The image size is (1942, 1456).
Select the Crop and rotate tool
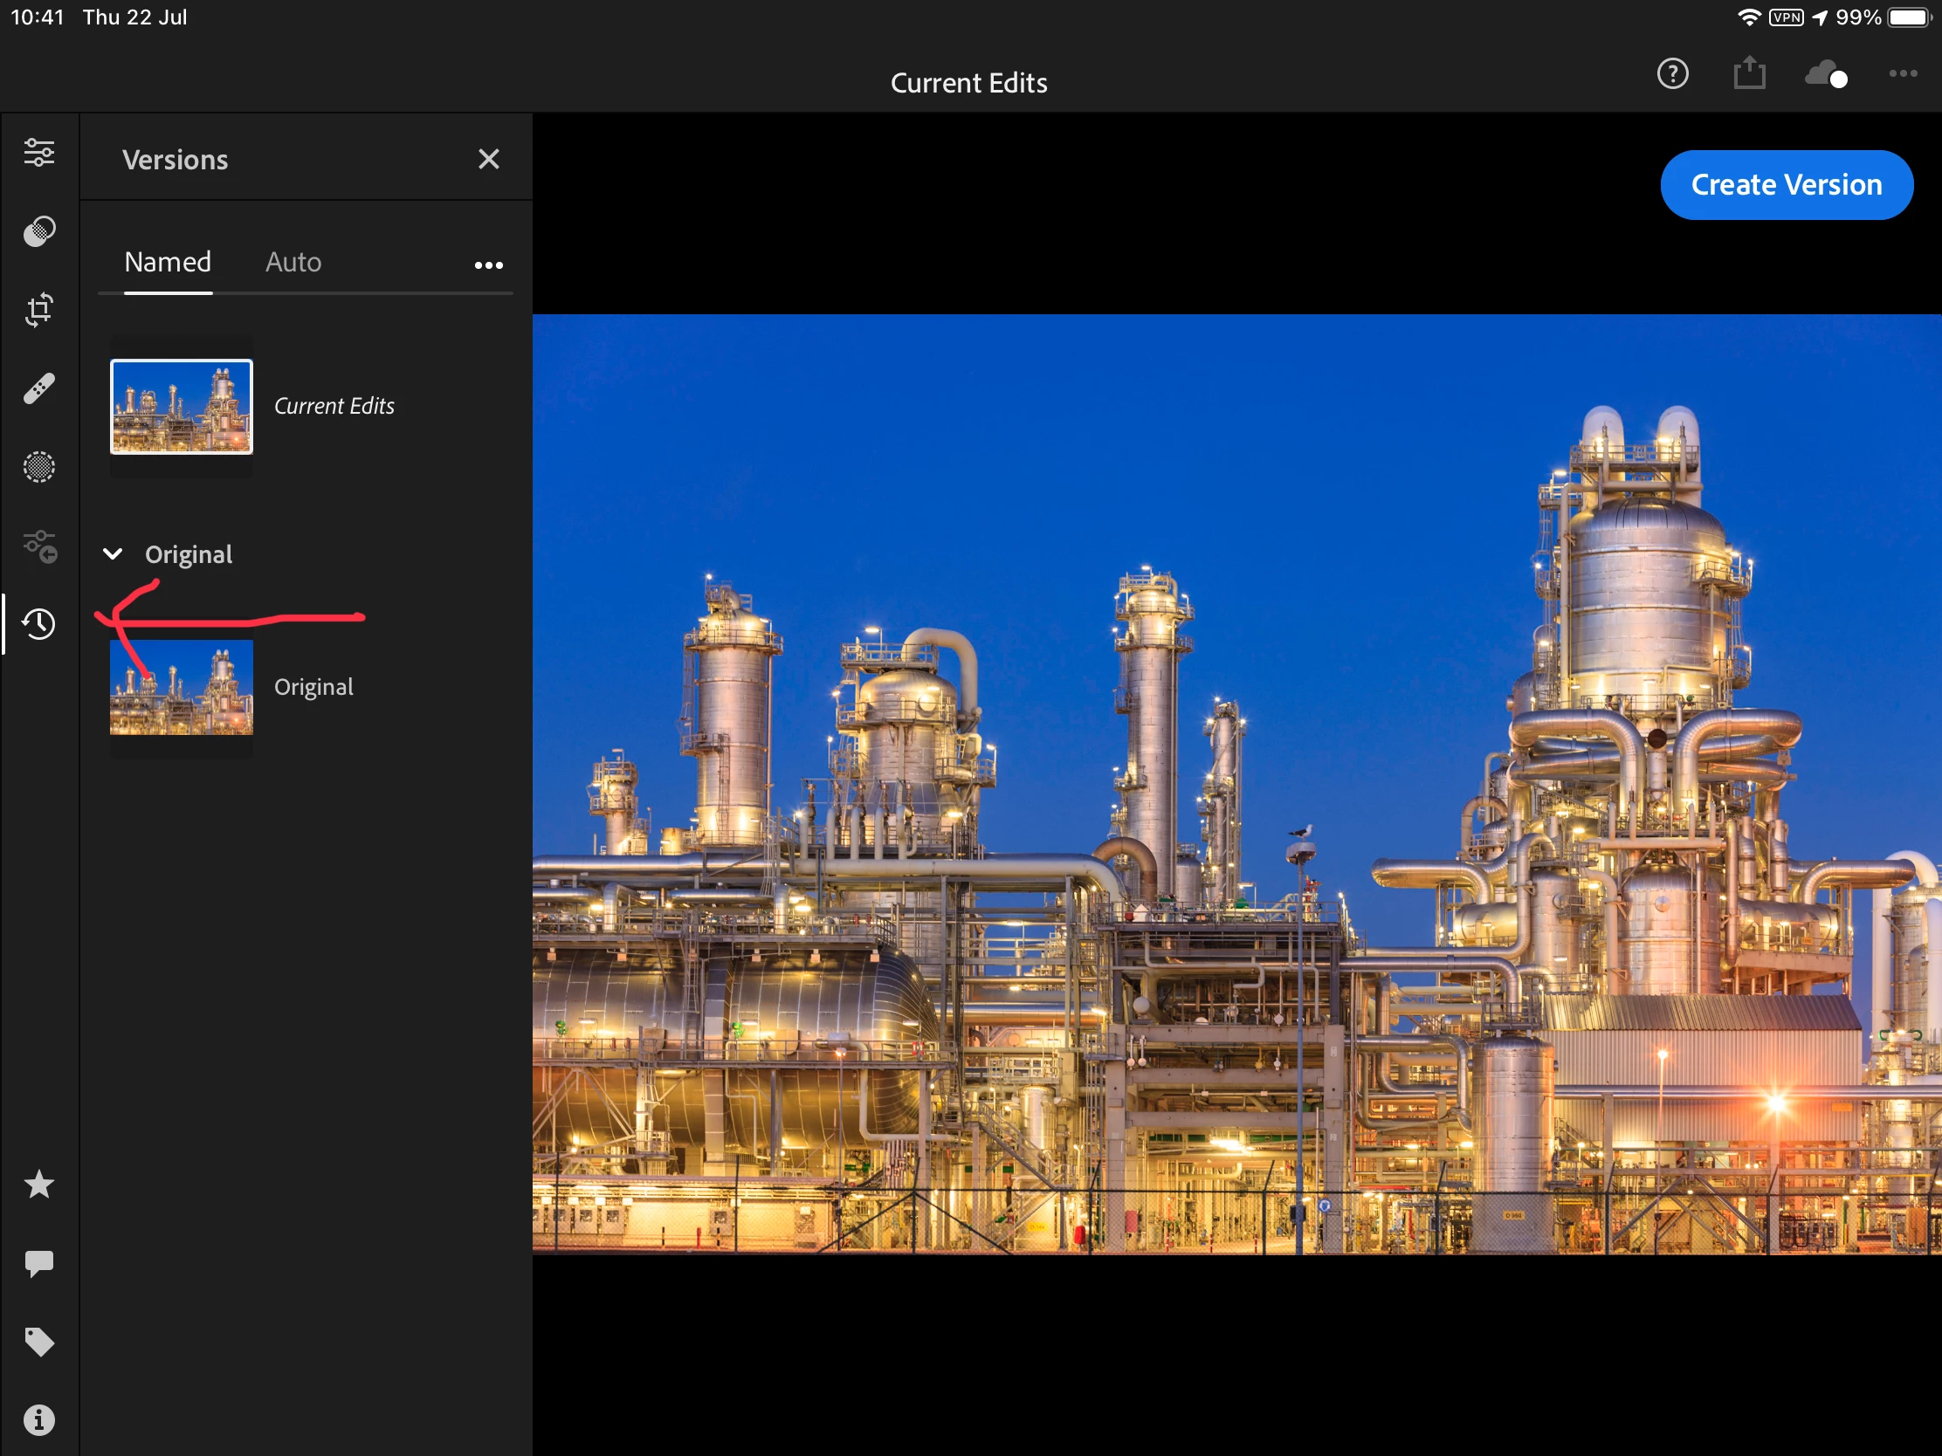pos(38,309)
